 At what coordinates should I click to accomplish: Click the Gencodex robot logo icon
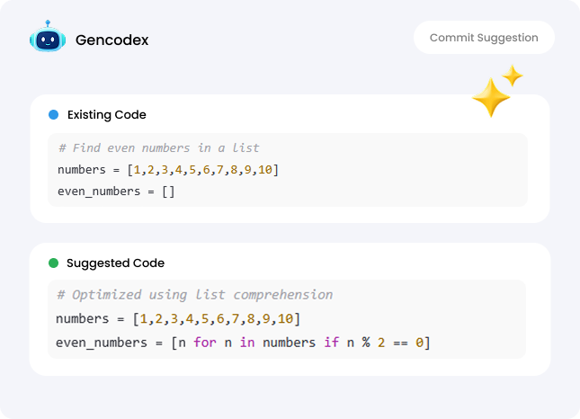47,39
